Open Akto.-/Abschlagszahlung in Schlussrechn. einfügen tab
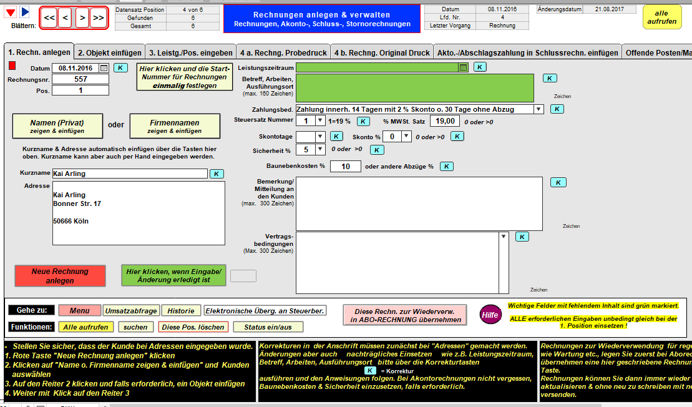The width and height of the screenshot is (692, 407). tap(527, 53)
